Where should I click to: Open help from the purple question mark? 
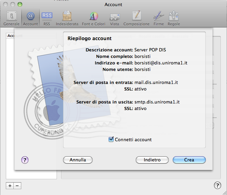click(25, 160)
